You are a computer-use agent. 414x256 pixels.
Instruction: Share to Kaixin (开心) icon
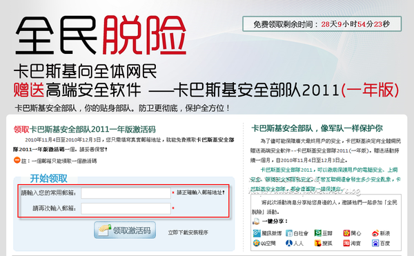point(346,233)
